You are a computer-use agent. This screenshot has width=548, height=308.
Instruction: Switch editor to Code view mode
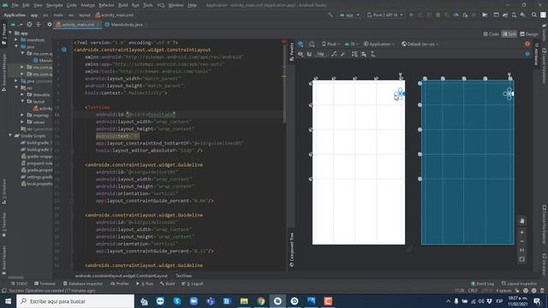(x=491, y=34)
